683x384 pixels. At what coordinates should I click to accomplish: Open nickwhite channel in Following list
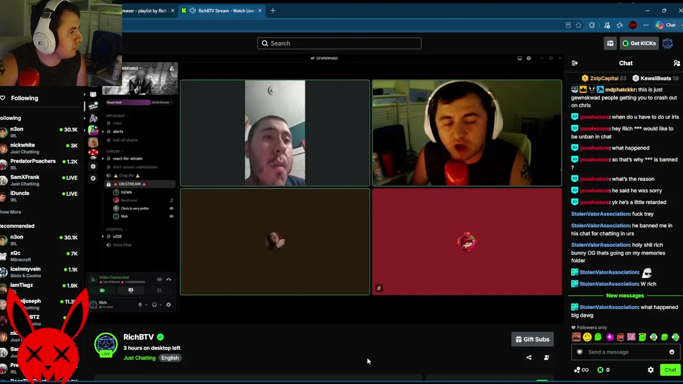pyautogui.click(x=39, y=148)
